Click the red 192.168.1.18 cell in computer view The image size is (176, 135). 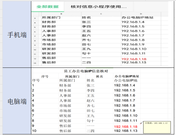(x=126, y=127)
